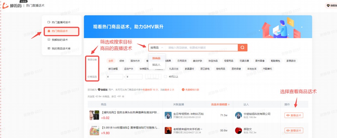The image size is (337, 138).
Task: Click the 旗舰版 badge at top right
Action: click(331, 5)
